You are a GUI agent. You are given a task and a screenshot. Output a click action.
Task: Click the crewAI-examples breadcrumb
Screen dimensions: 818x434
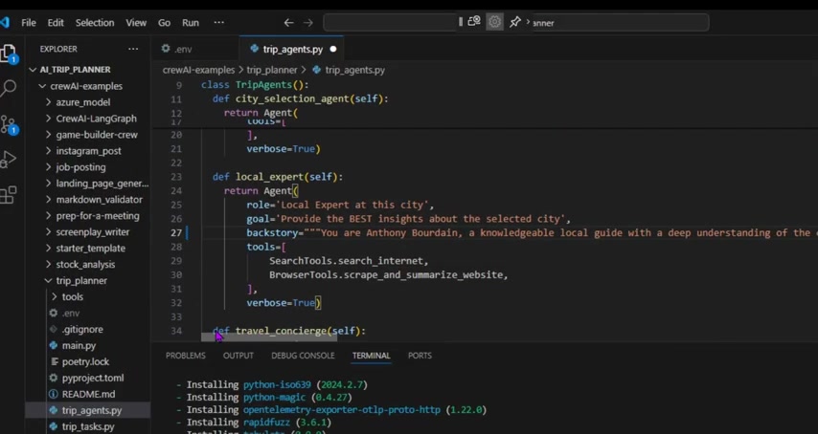(x=199, y=70)
